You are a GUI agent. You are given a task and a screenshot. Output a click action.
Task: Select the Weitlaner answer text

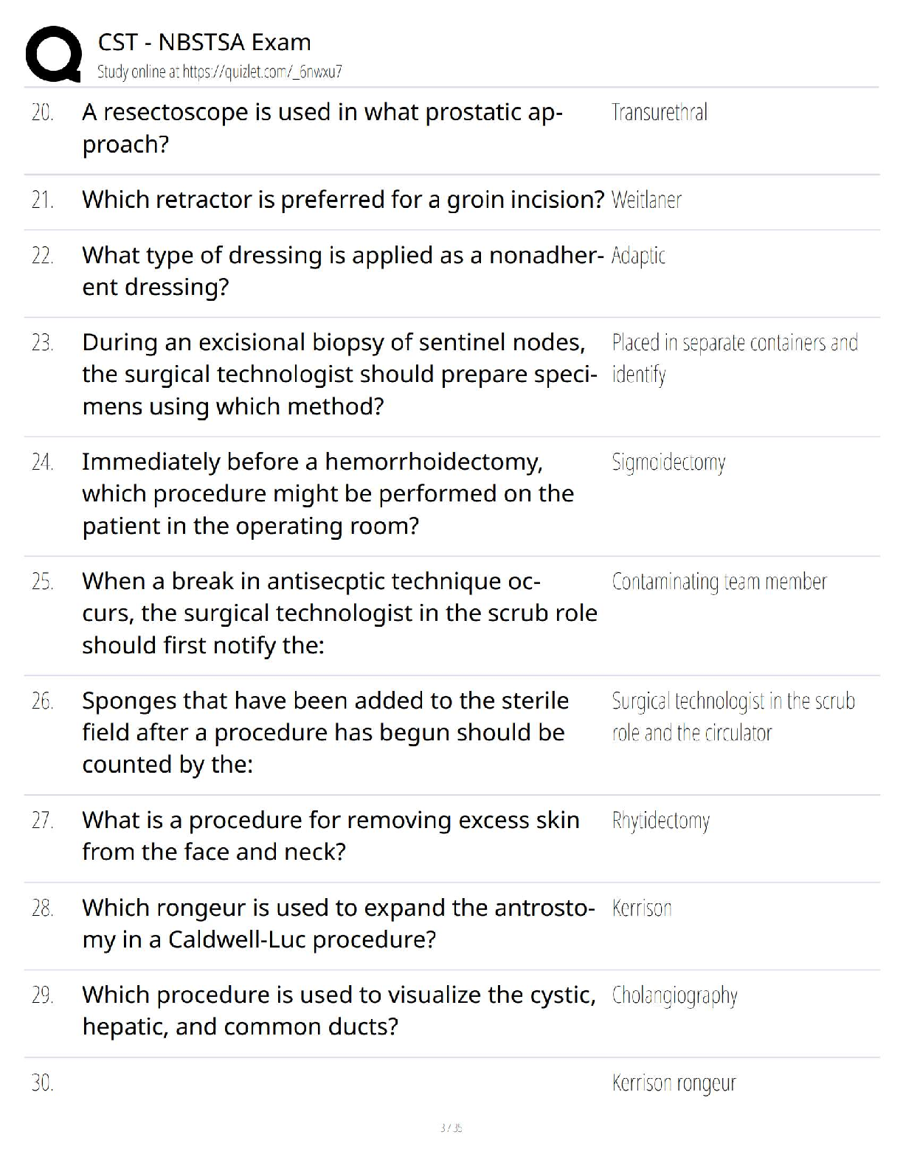tap(646, 200)
